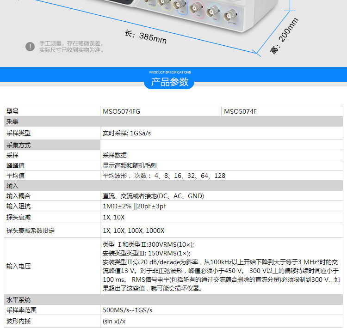The width and height of the screenshot is (347, 328).
Task: Click the 实时采样: 1GSa/s value cell
Action: [x=127, y=133]
